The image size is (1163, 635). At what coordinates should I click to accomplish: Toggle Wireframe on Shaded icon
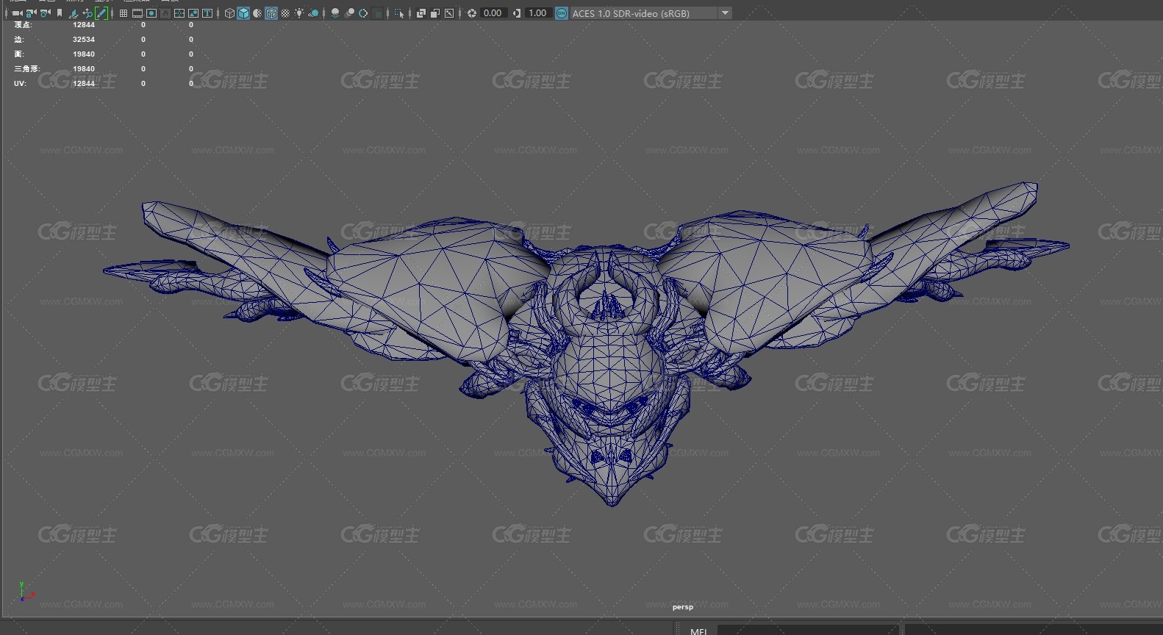[x=271, y=13]
